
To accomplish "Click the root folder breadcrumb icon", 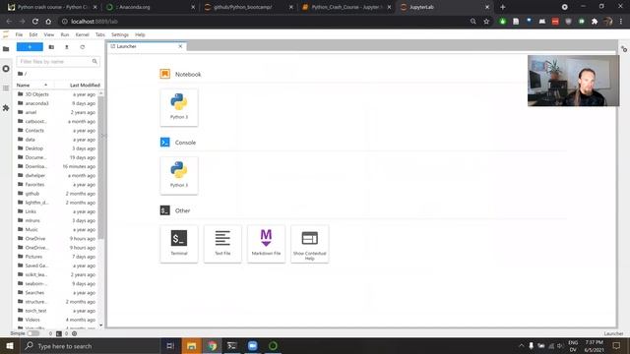I will coord(20,74).
